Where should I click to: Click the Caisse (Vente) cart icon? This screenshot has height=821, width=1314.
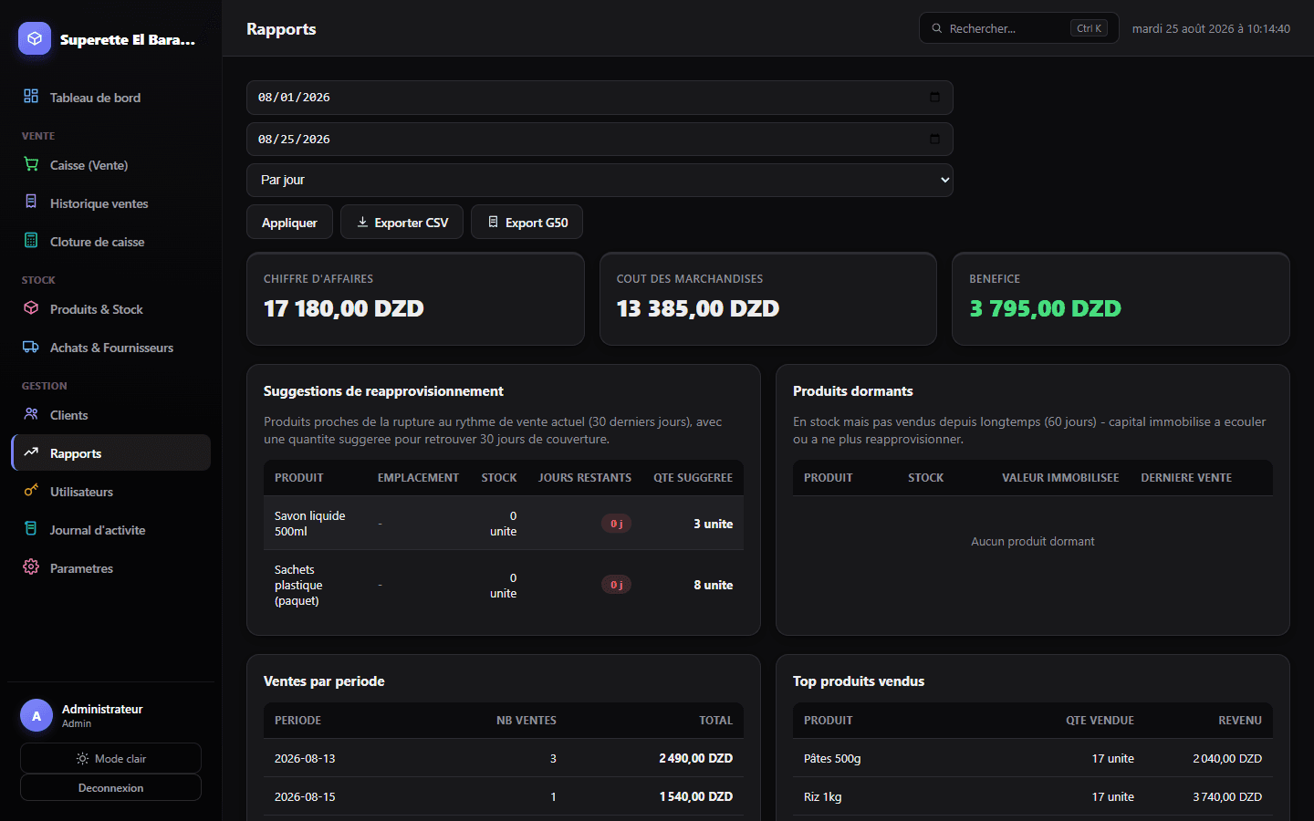coord(31,164)
